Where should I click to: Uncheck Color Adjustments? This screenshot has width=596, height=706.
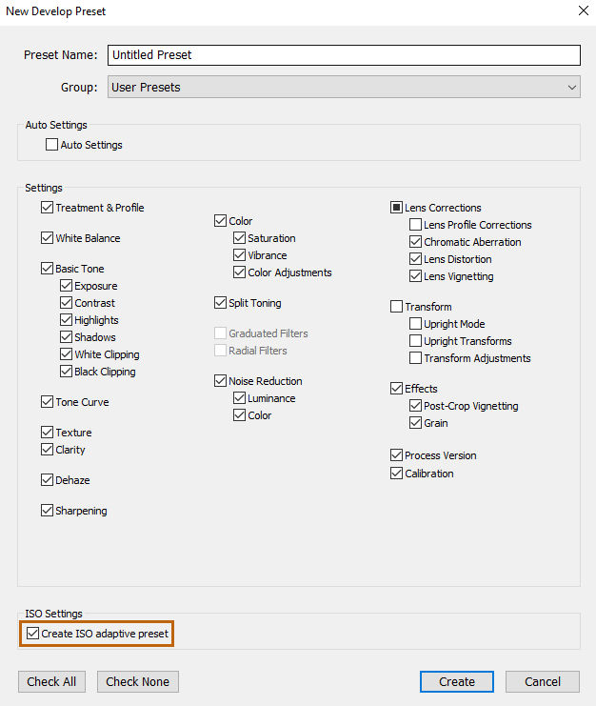pos(239,272)
